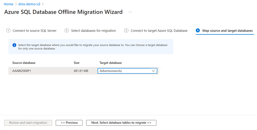
Task: Click the chevron after Home breadcrumb
Action: pyautogui.click(x=16, y=4)
